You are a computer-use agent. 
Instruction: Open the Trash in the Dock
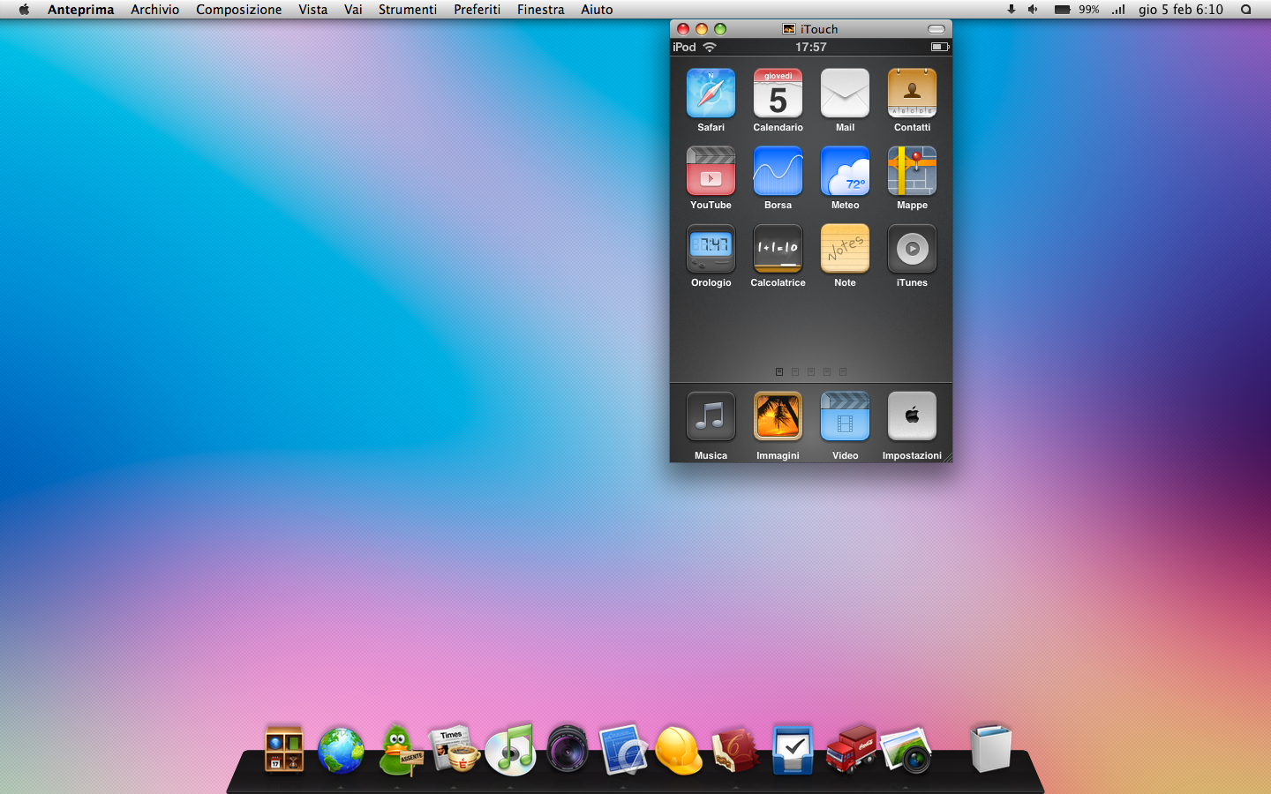coord(990,748)
